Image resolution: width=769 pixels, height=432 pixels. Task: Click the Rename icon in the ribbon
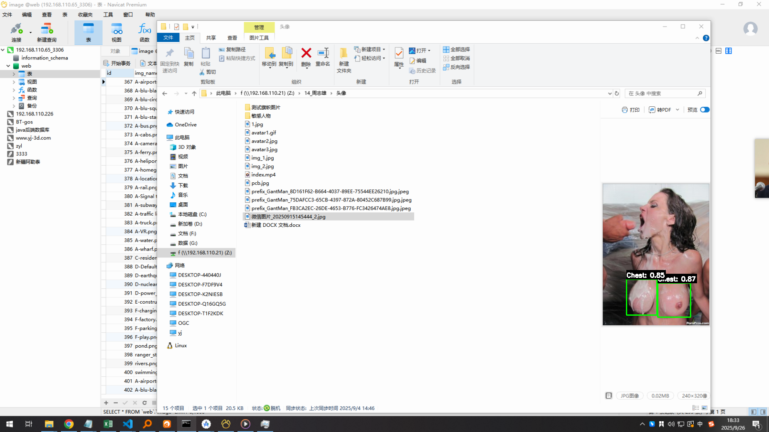coord(323,56)
